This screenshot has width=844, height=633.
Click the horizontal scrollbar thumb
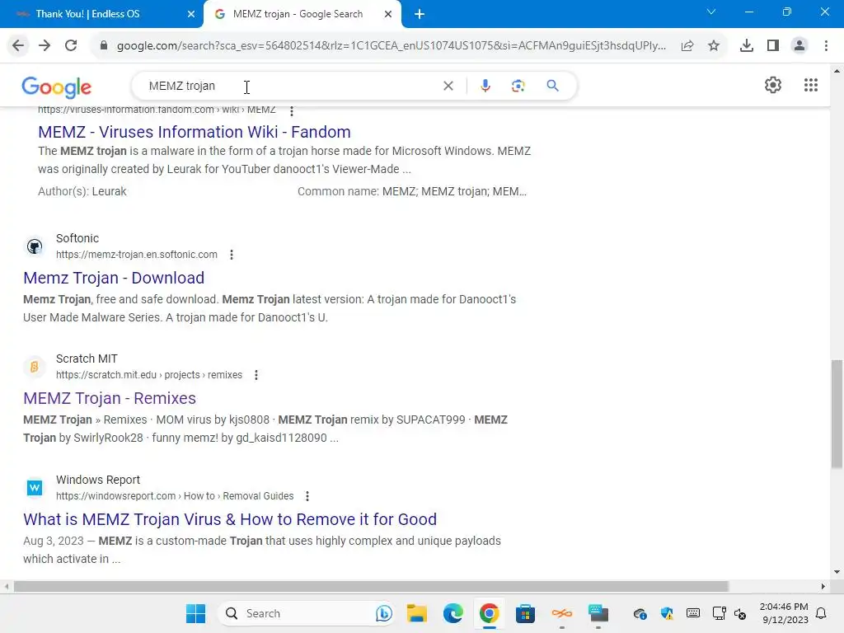point(371,586)
